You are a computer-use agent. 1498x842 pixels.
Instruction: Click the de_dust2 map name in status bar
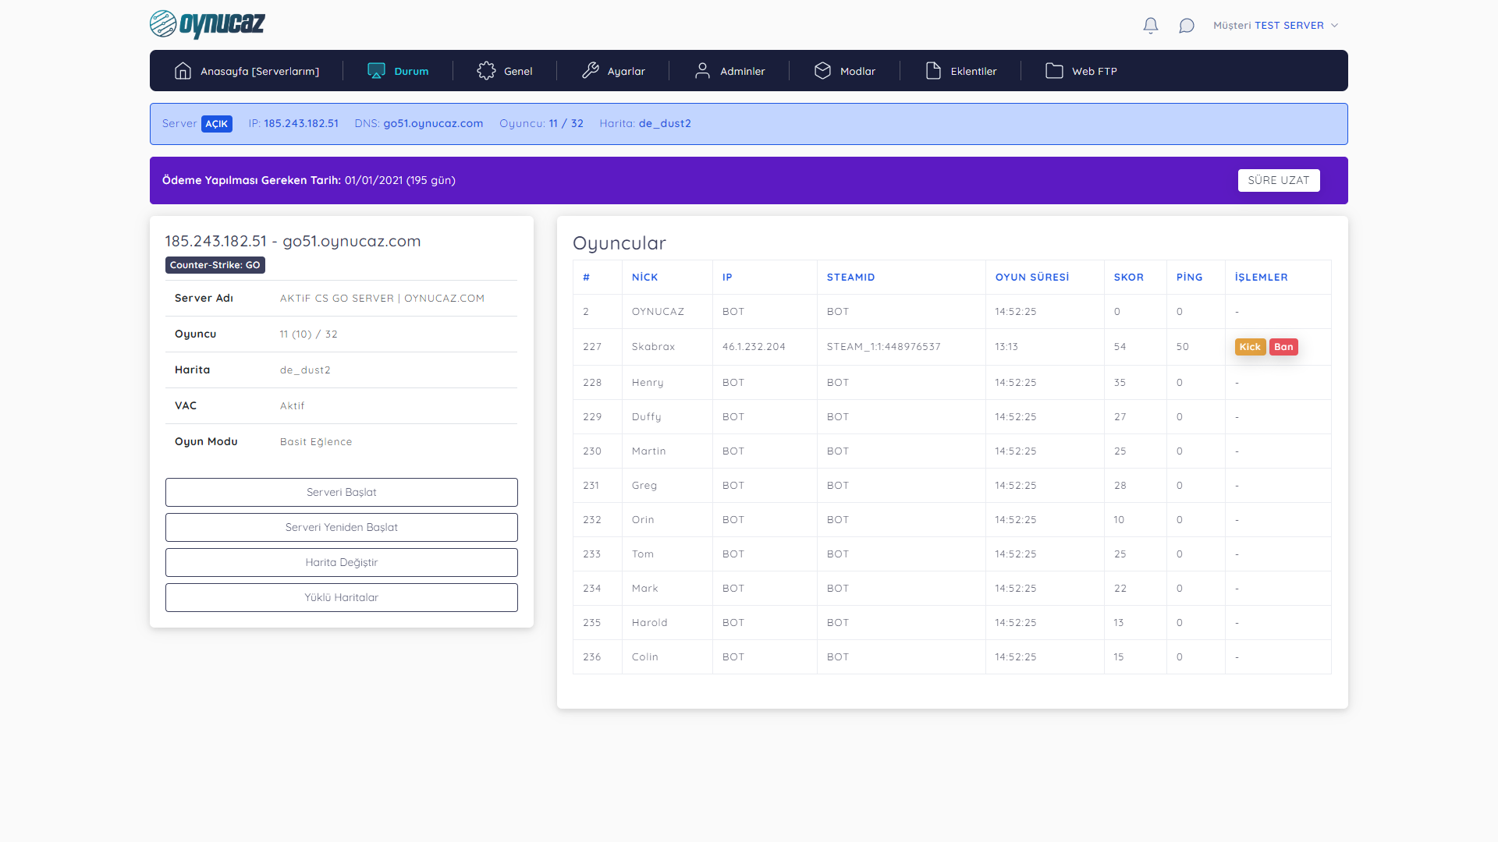point(665,123)
